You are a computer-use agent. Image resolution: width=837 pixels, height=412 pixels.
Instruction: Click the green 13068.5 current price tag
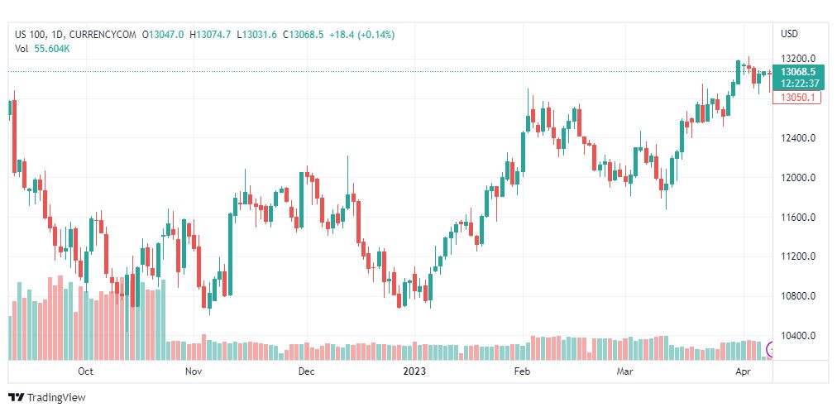click(x=799, y=78)
